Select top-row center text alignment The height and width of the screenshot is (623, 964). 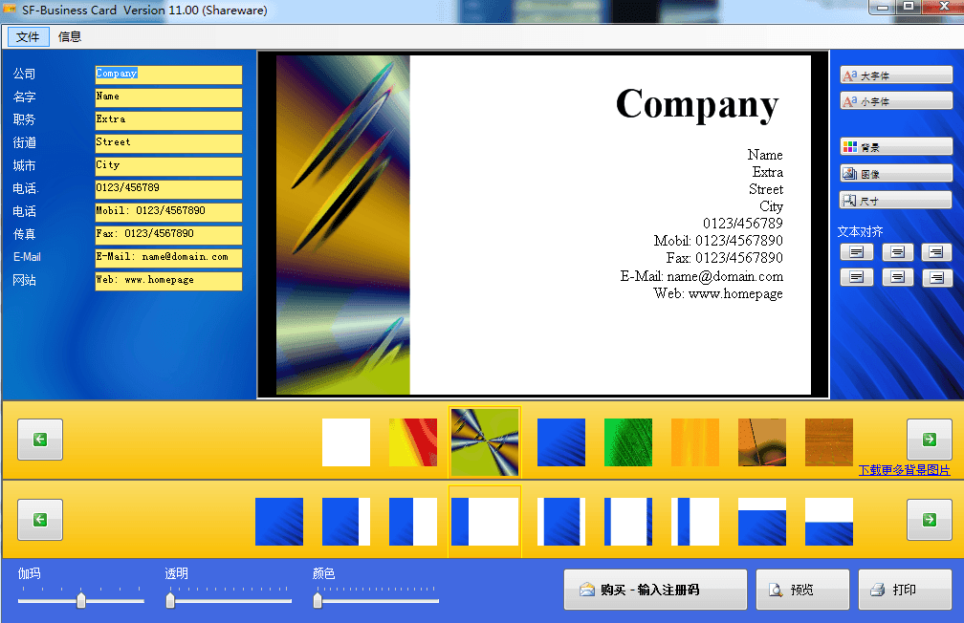click(896, 252)
